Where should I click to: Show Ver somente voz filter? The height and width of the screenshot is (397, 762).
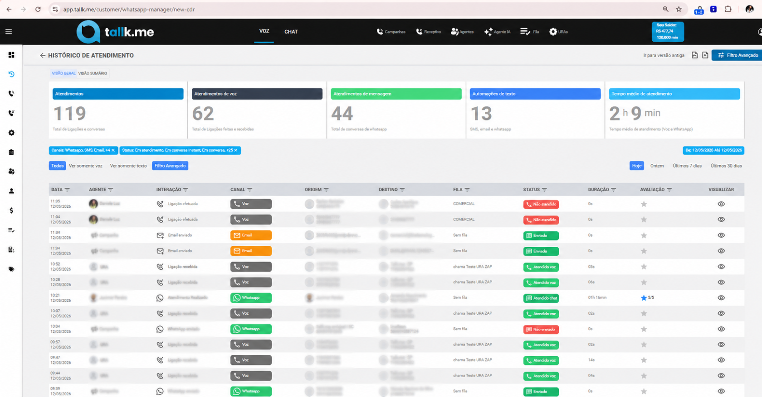[x=86, y=166]
